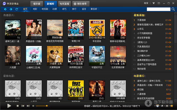
Task: Stop playback with the square Stop button
Action: pyautogui.click(x=18, y=106)
